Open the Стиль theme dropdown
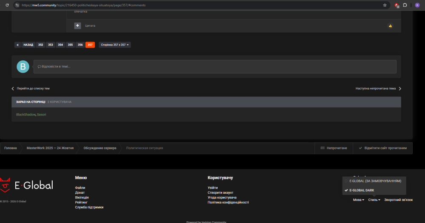The width and height of the screenshot is (425, 223). [x=374, y=200]
